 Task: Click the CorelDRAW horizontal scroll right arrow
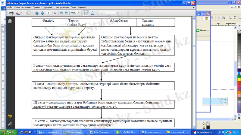point(232,119)
